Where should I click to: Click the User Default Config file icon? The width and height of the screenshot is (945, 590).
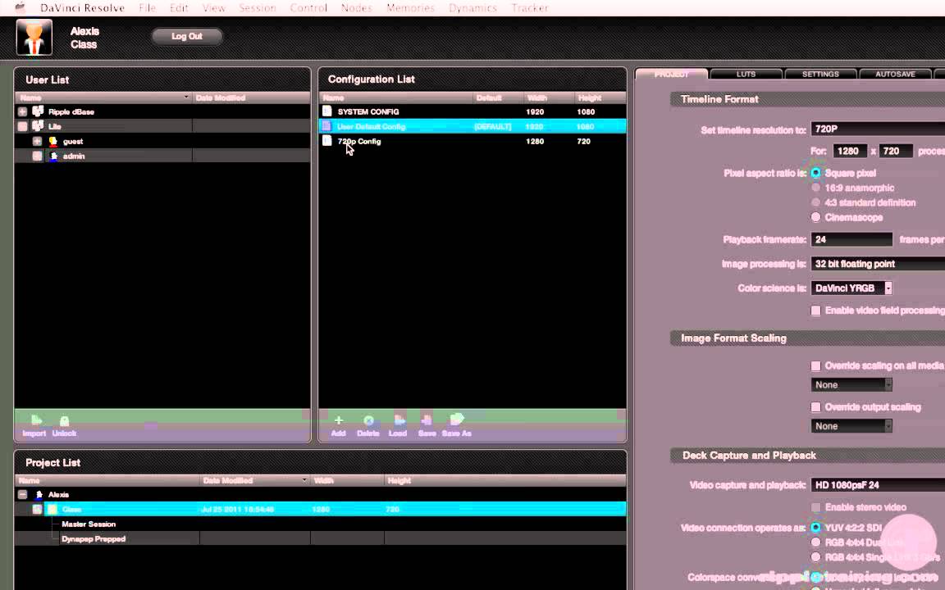[x=326, y=126]
